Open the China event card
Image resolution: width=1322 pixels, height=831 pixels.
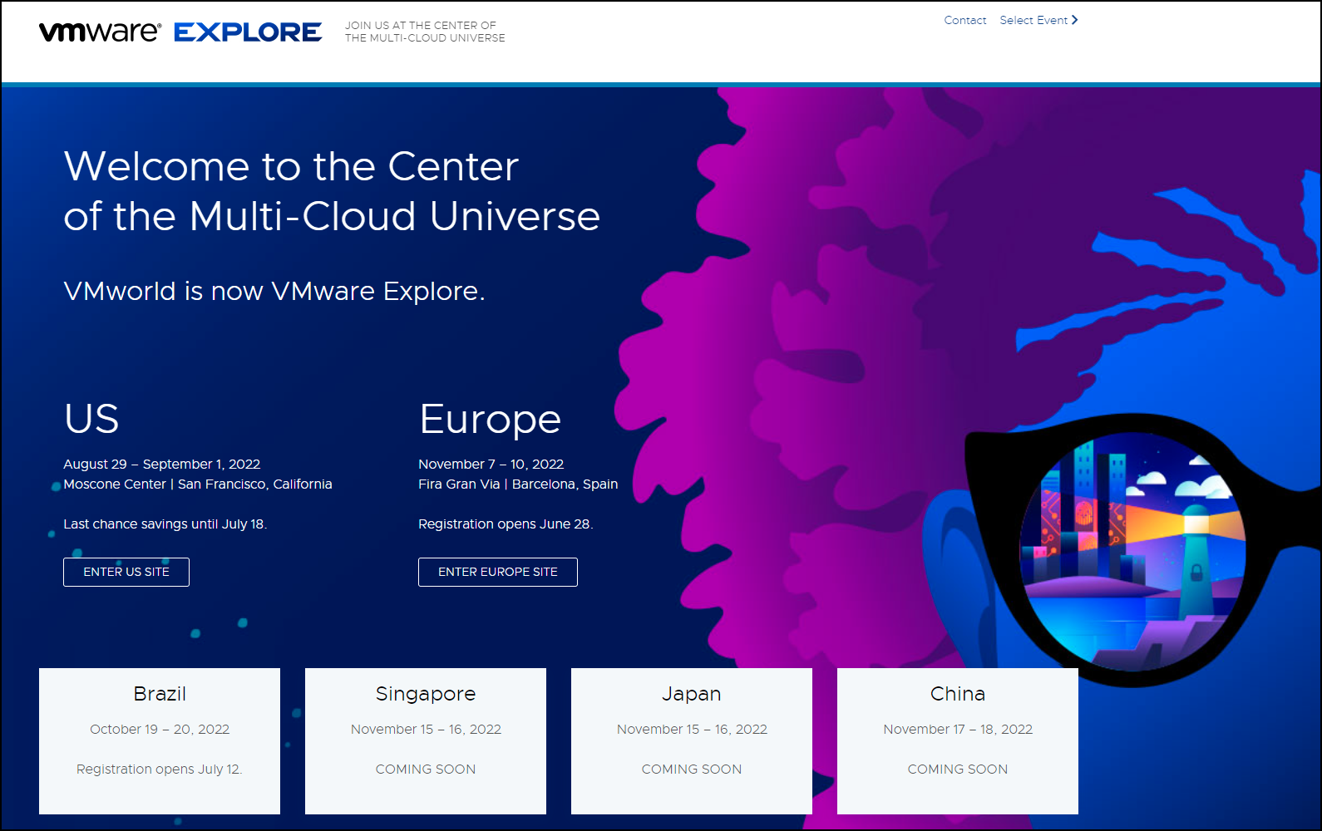[x=958, y=741]
